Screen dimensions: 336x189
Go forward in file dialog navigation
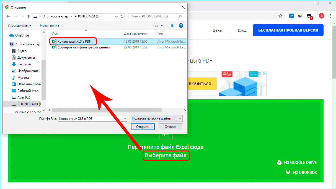16,16
